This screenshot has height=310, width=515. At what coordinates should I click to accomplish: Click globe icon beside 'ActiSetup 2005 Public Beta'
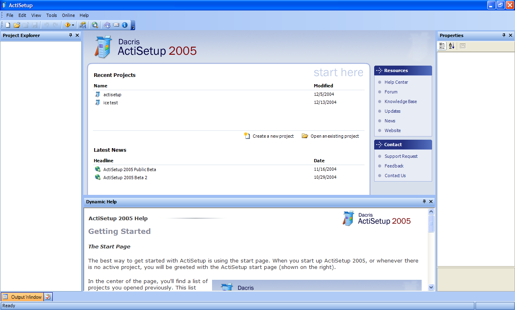tap(98, 169)
